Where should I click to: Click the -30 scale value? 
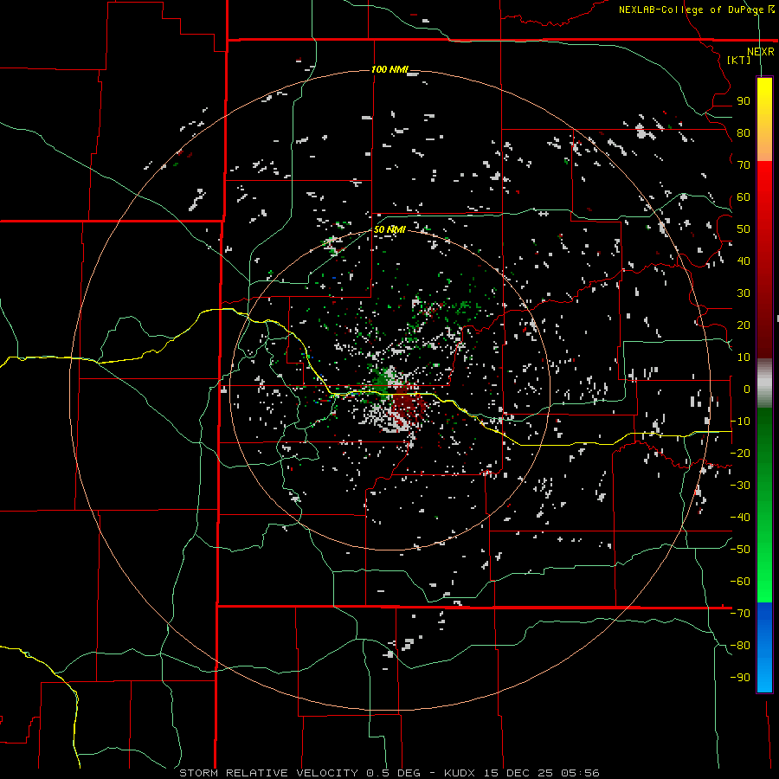740,486
